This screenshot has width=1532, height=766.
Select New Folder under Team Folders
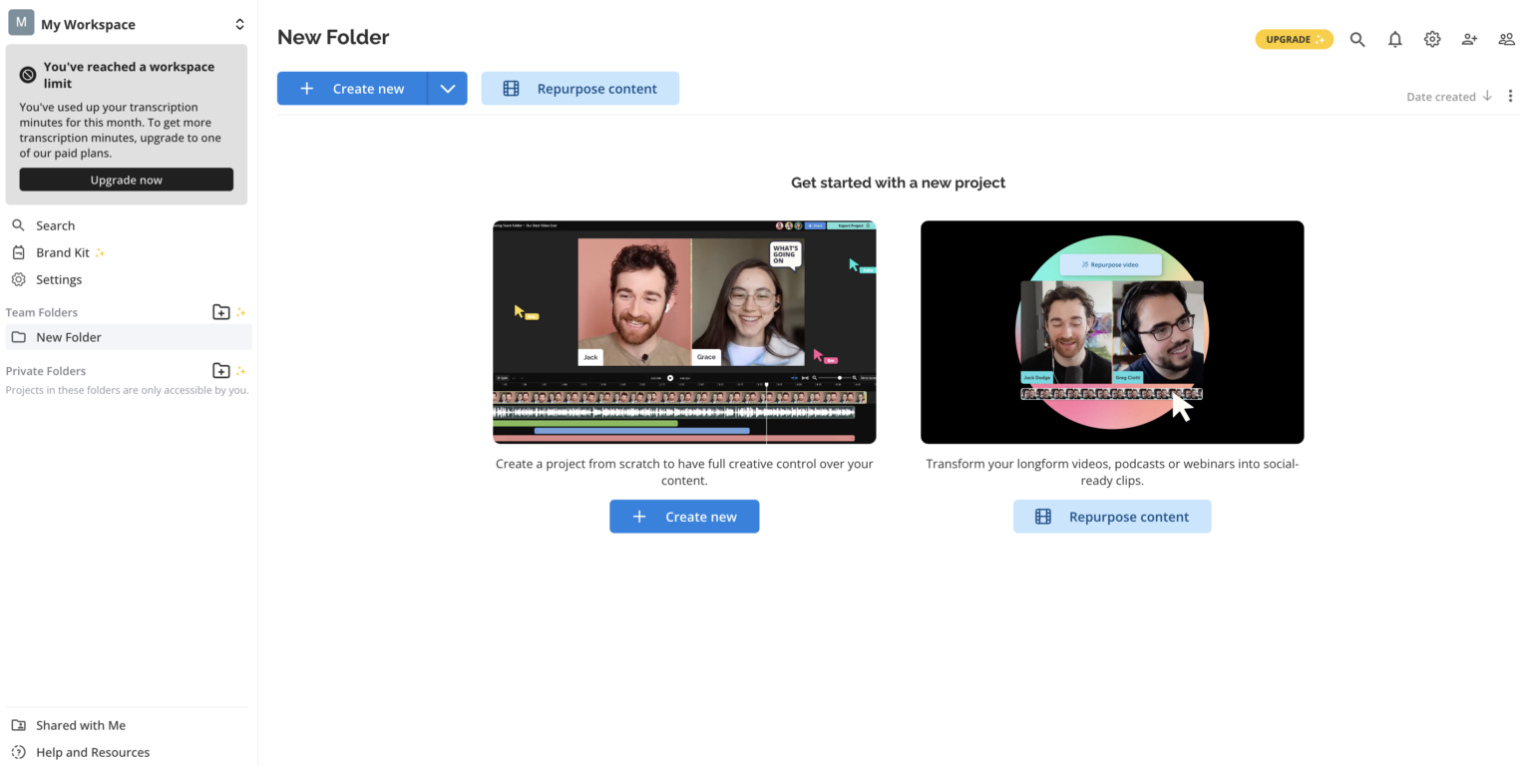point(70,337)
